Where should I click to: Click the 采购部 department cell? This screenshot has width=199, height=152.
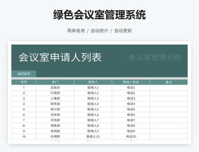coord(55,131)
